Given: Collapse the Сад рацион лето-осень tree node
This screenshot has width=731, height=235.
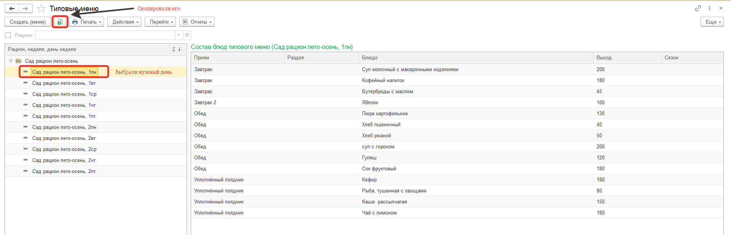Looking at the screenshot, I should (x=11, y=61).
